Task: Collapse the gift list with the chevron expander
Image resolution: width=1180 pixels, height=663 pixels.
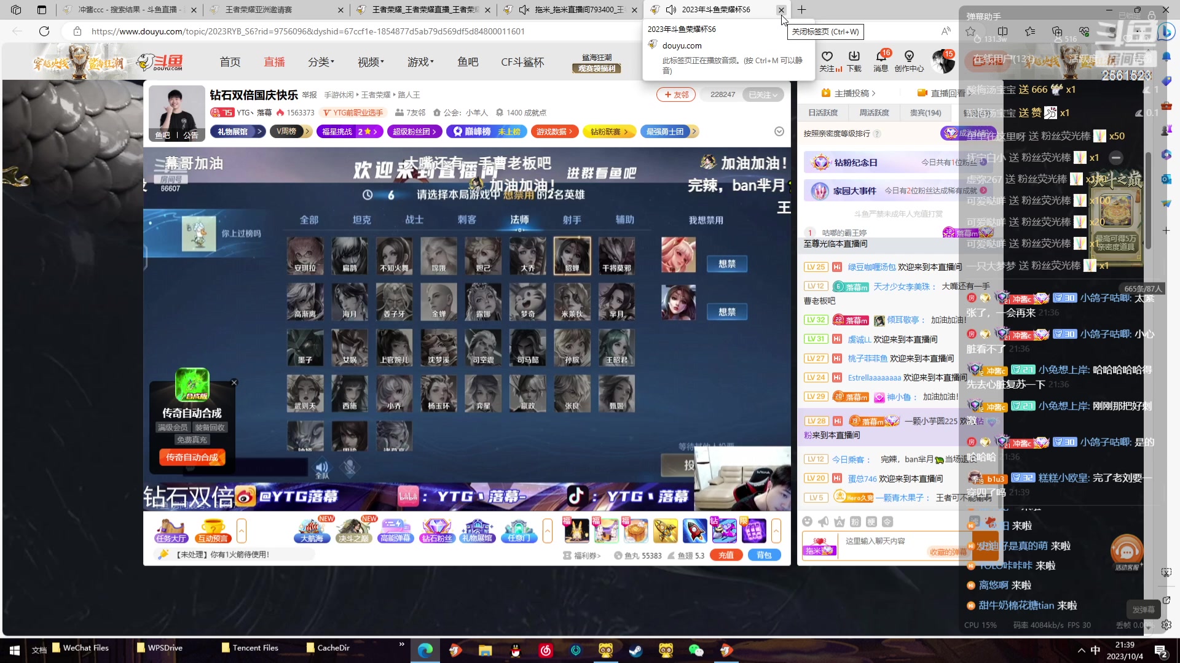Action: click(x=776, y=530)
